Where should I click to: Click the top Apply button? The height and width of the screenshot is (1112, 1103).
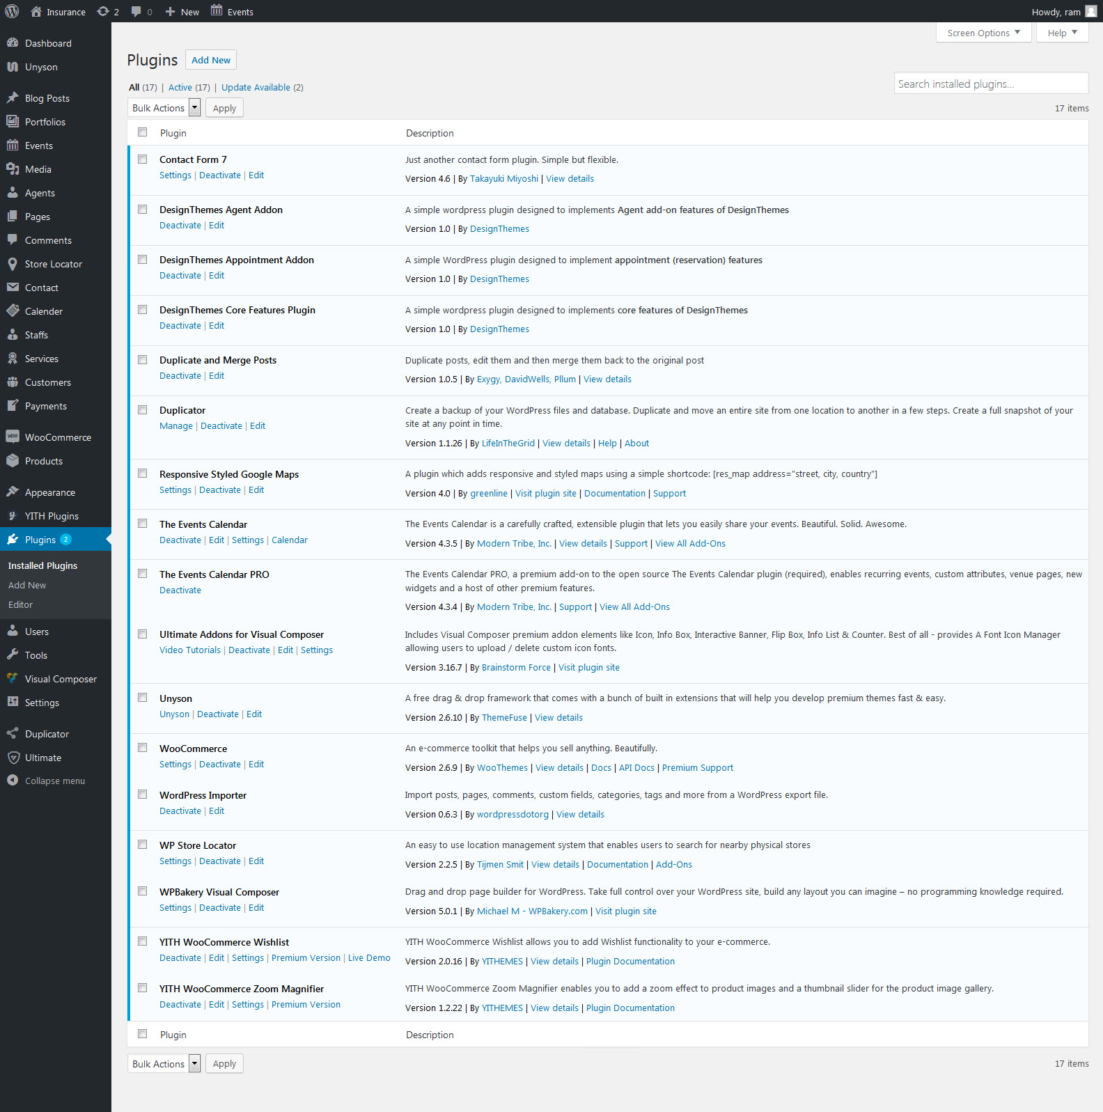(x=224, y=108)
